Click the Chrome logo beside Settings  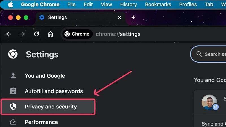pyautogui.click(x=13, y=54)
